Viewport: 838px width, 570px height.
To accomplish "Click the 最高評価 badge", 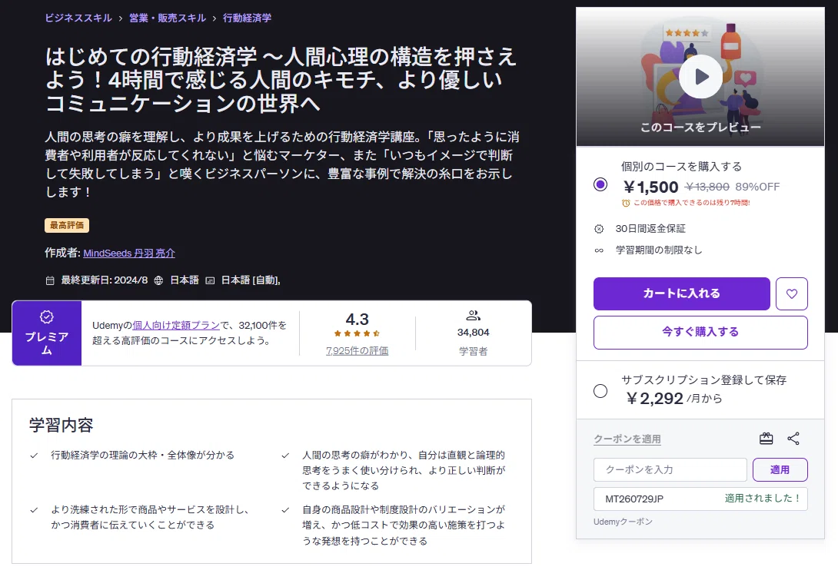I will pos(67,225).
